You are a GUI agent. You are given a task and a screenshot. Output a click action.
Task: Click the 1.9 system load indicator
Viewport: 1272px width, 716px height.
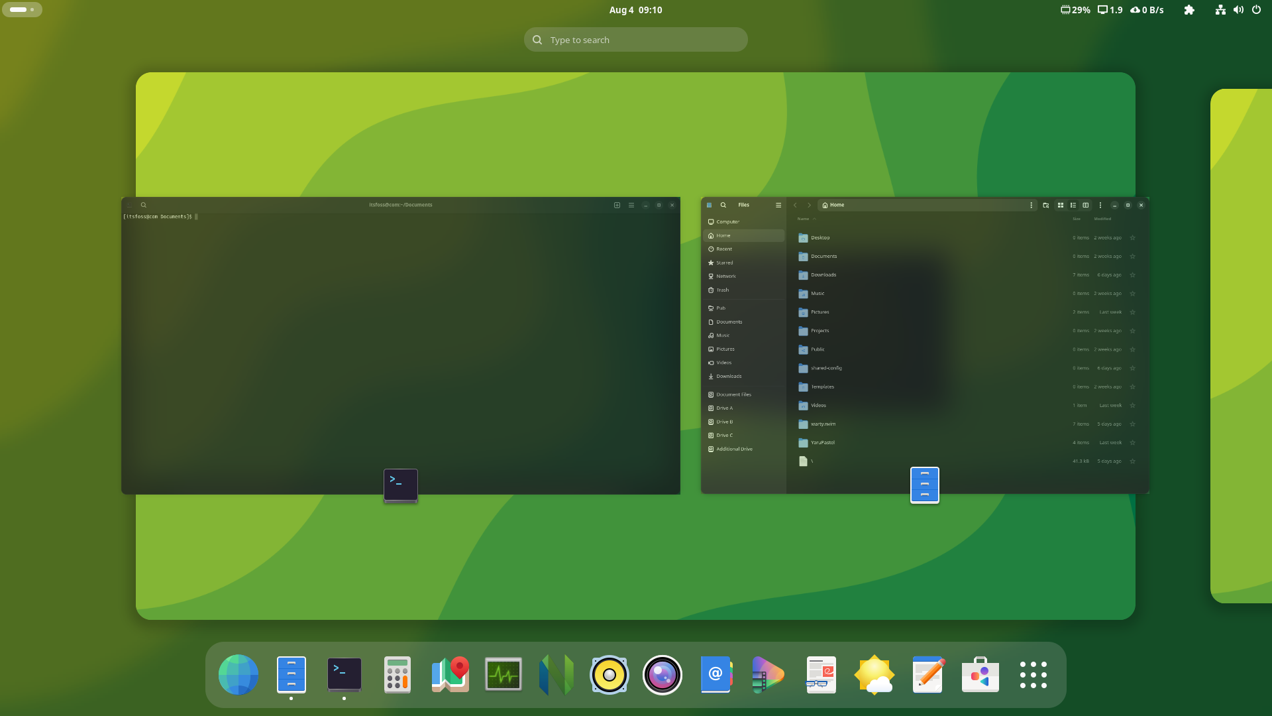click(1110, 10)
